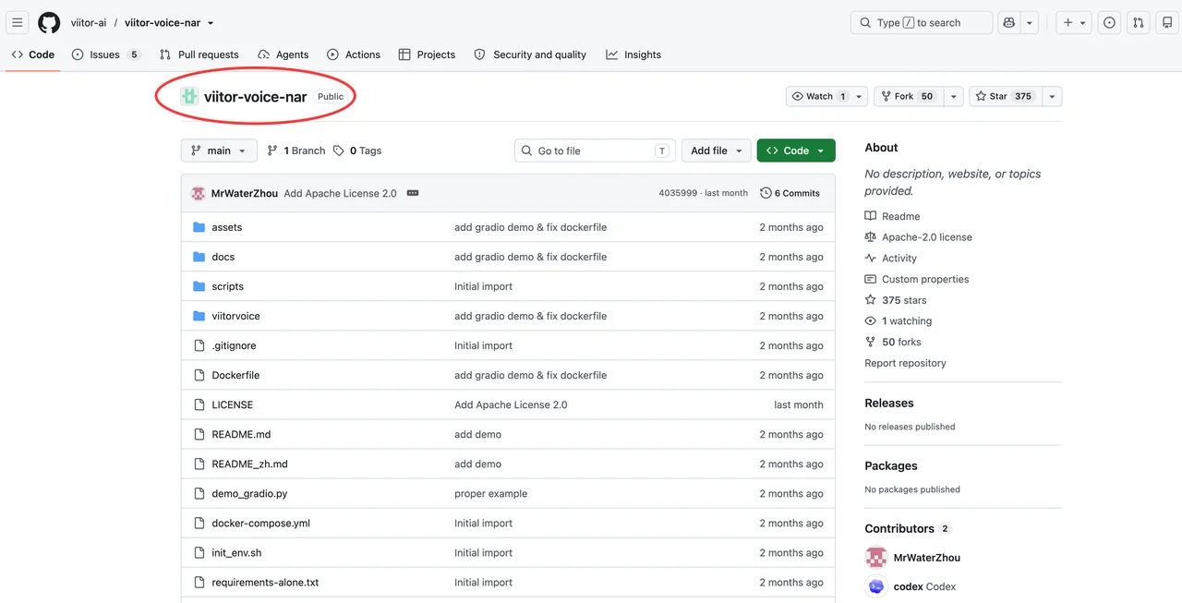Open the assets folder
1182x603 pixels.
click(x=226, y=227)
